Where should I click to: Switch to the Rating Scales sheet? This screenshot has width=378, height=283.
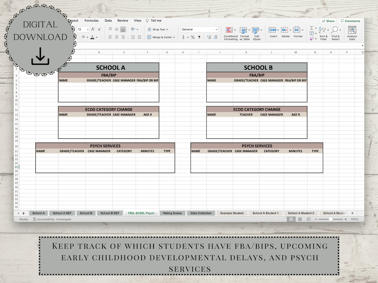pos(172,213)
